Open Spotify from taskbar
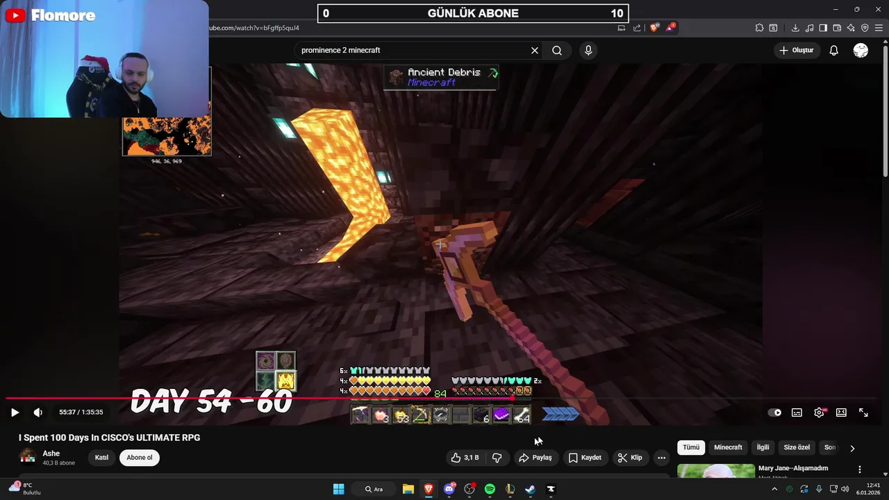This screenshot has height=500, width=889. coord(490,490)
